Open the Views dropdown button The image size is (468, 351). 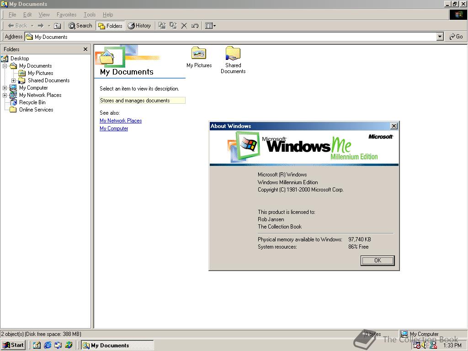[x=210, y=26]
